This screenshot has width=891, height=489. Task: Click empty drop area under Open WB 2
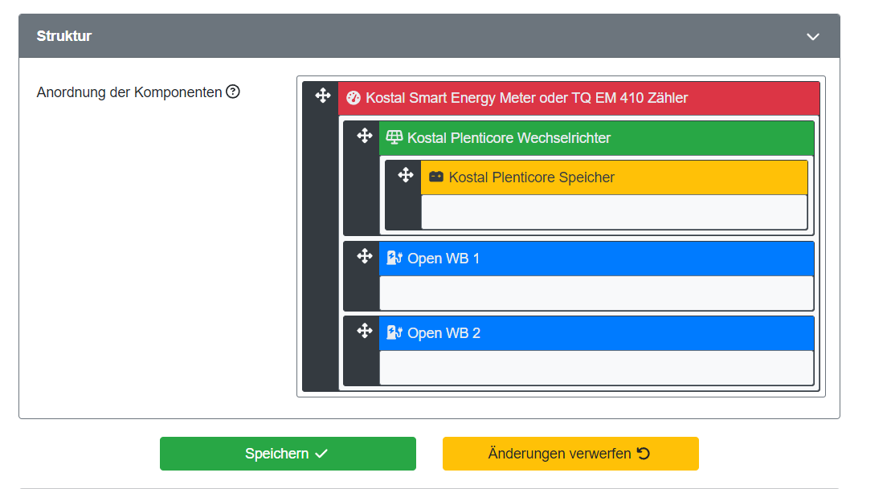pos(595,367)
